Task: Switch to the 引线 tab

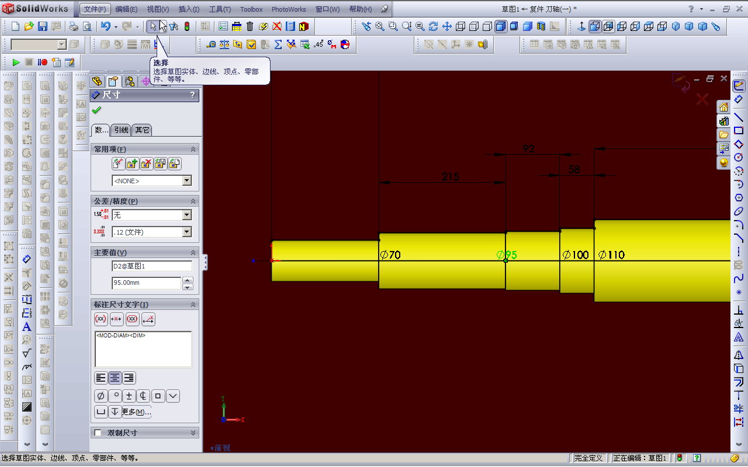Action: pyautogui.click(x=121, y=130)
